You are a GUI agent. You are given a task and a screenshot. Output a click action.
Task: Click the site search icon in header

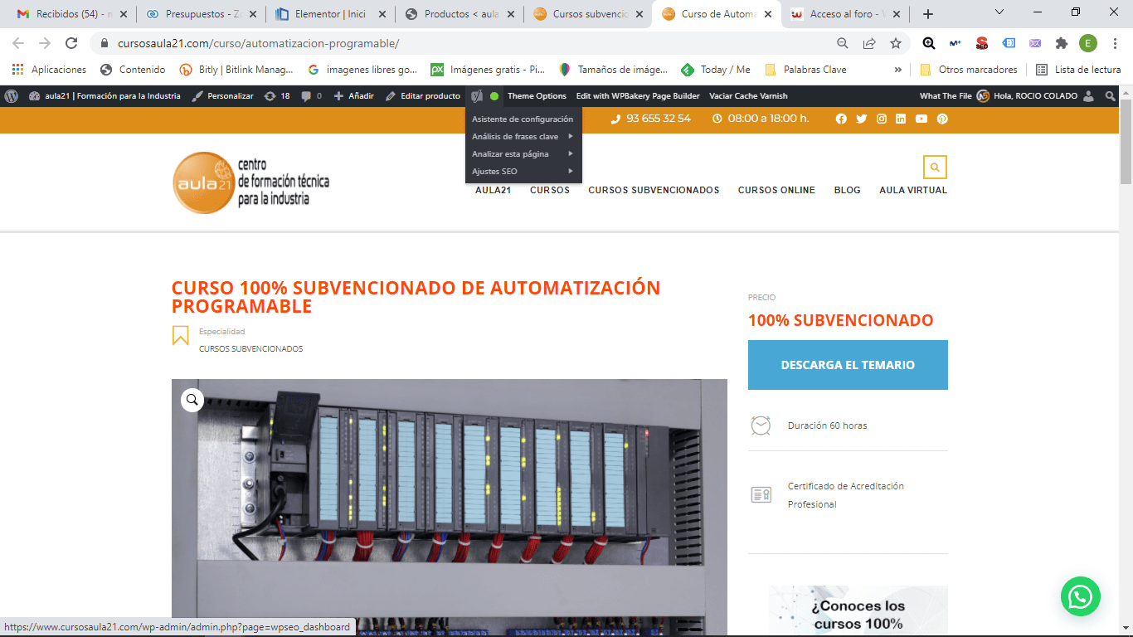pos(935,167)
